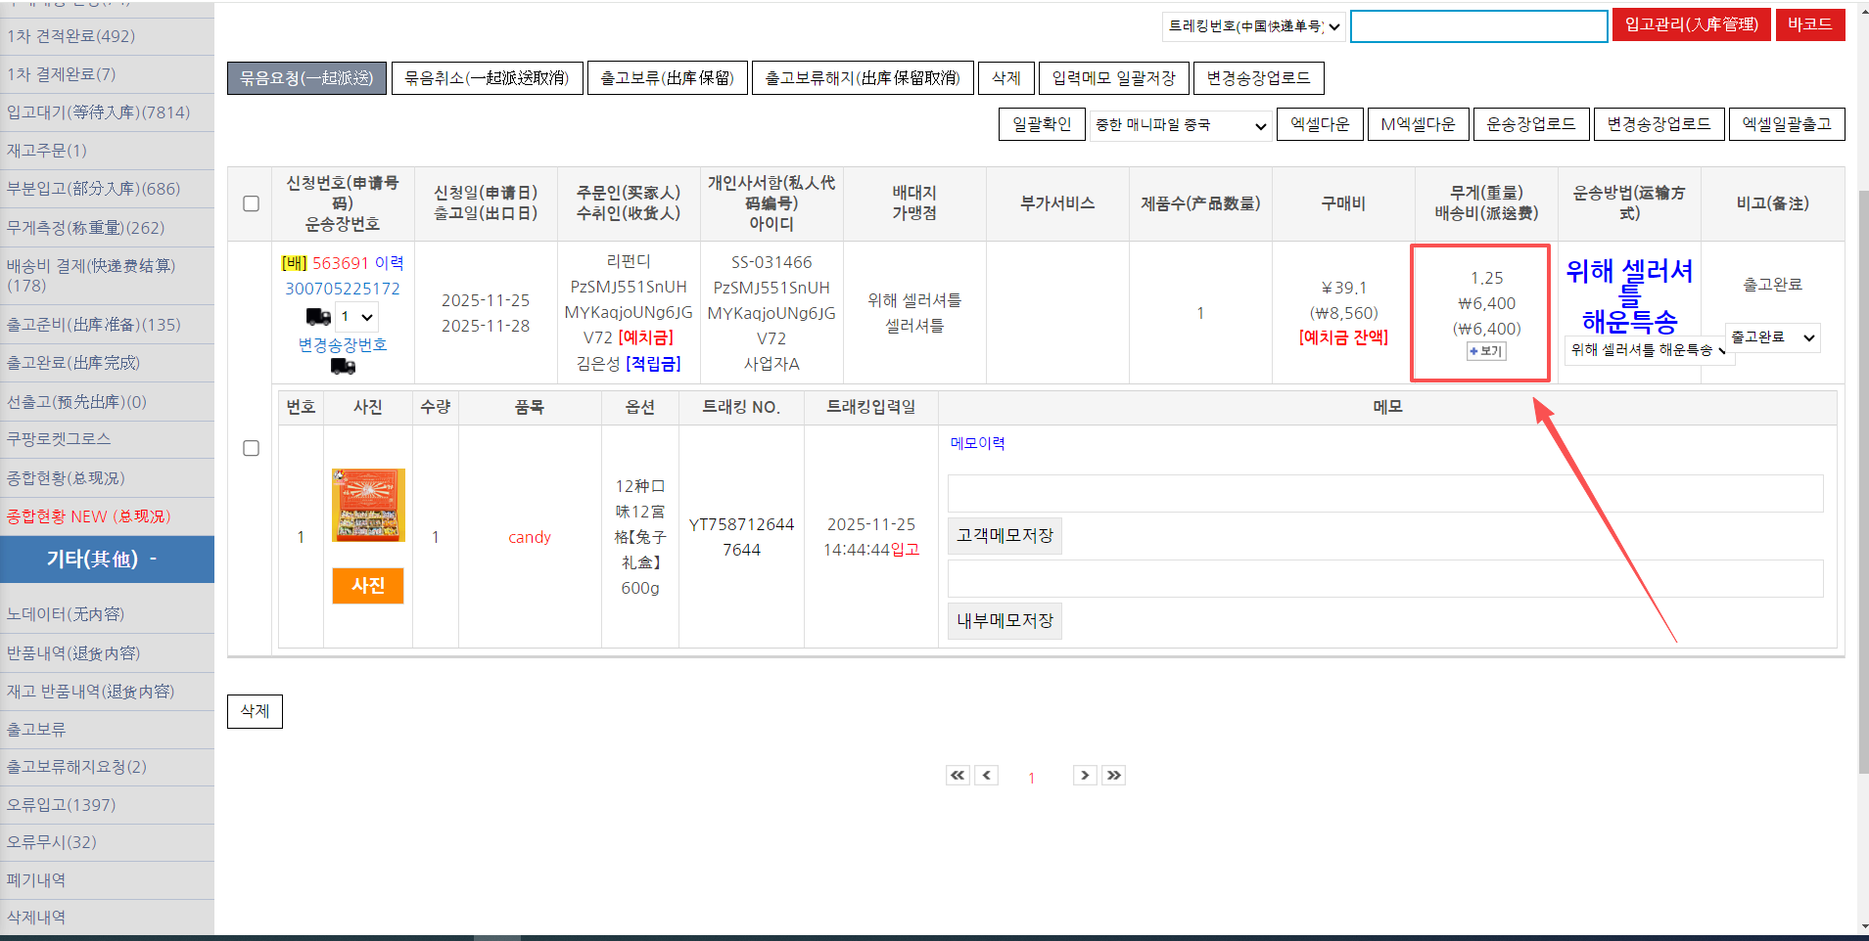Image resolution: width=1869 pixels, height=941 pixels.
Task: Click the previous page arrow
Action: pos(987,776)
